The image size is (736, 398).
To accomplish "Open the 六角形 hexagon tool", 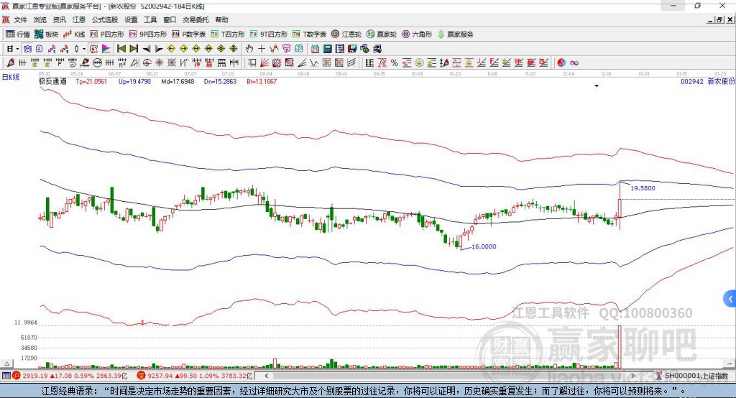I will [x=417, y=34].
